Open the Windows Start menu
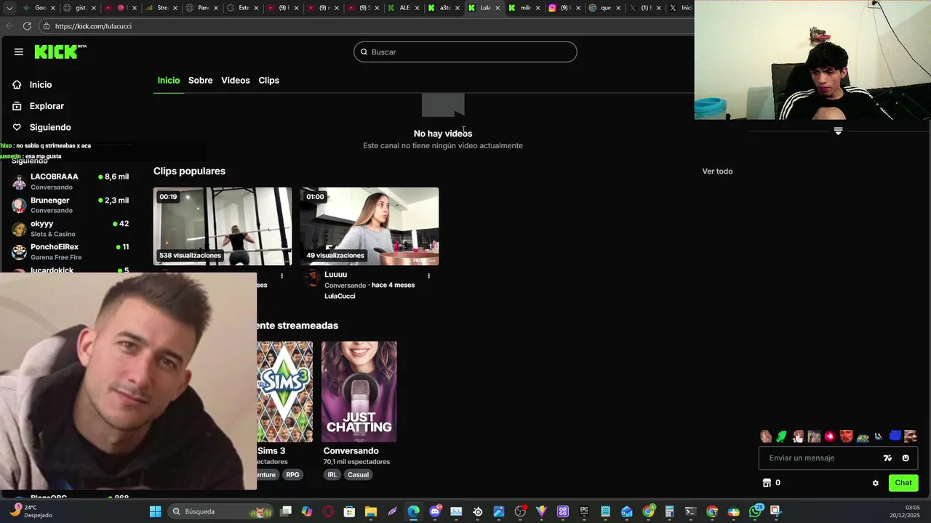 coord(155,511)
